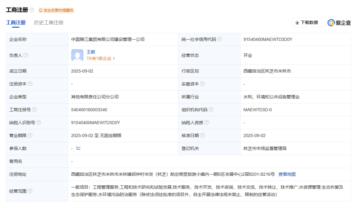Click the question mark beside 营业期限
The height and width of the screenshot is (208, 357).
pyautogui.click(x=30, y=135)
